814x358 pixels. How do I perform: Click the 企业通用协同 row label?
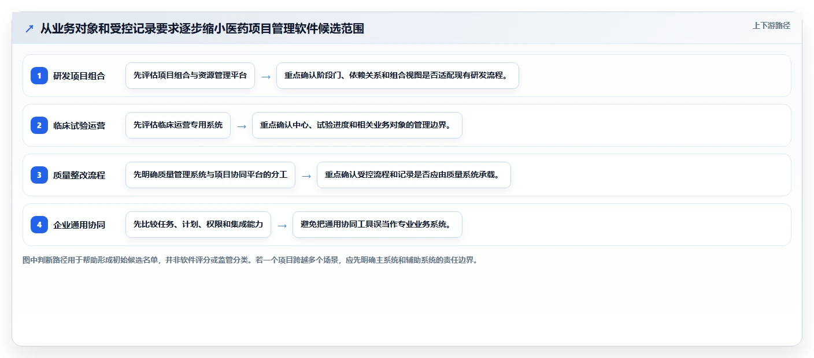(x=79, y=225)
